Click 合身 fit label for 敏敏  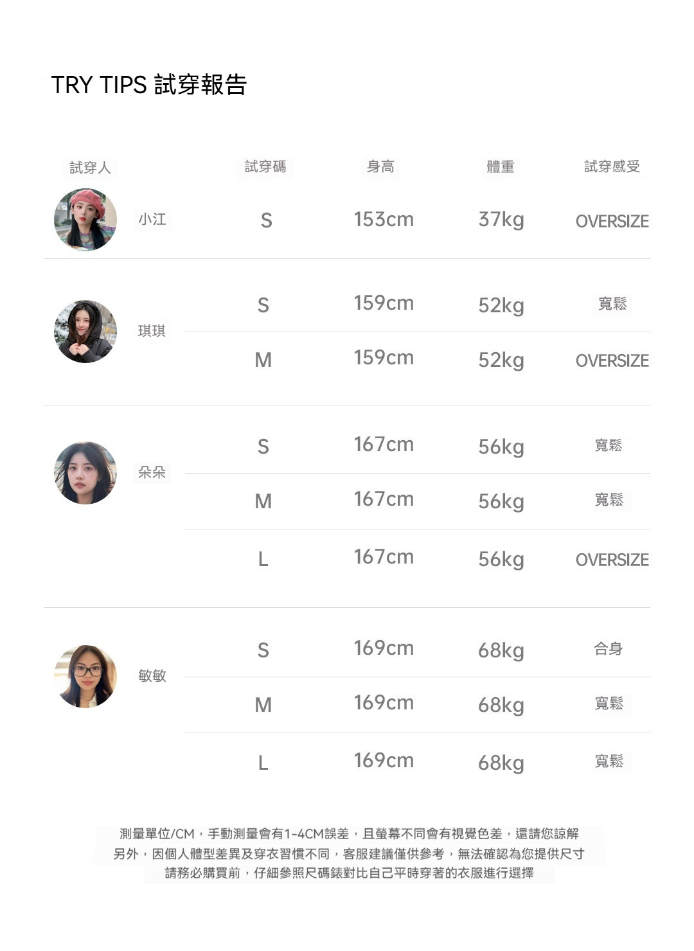click(609, 649)
